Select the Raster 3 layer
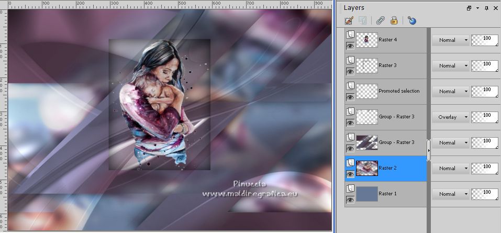The image size is (501, 233). [x=387, y=65]
